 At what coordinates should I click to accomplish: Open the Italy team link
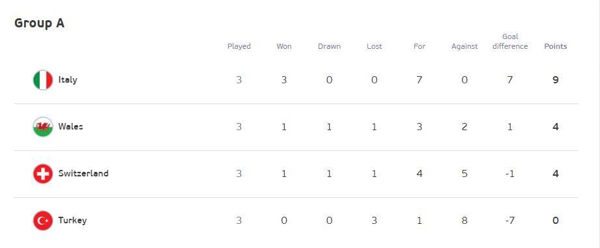[68, 80]
